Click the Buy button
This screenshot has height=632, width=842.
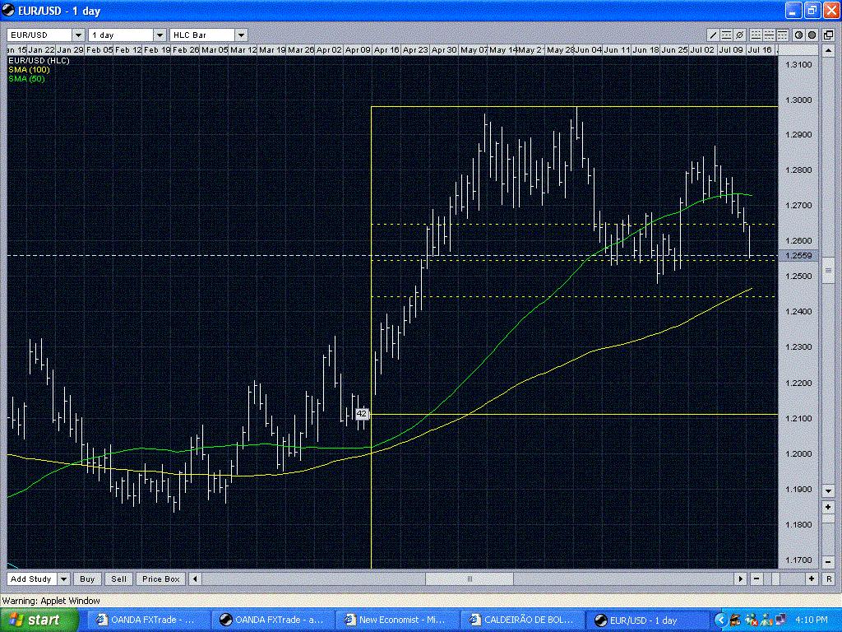pyautogui.click(x=86, y=579)
